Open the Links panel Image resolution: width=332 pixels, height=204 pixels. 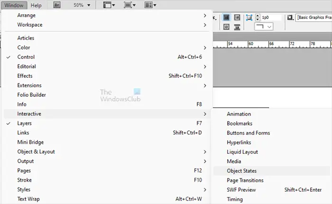pyautogui.click(x=107, y=133)
